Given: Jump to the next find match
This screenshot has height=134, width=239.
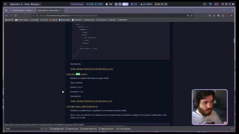Looking at the screenshot, I should point(46,129).
